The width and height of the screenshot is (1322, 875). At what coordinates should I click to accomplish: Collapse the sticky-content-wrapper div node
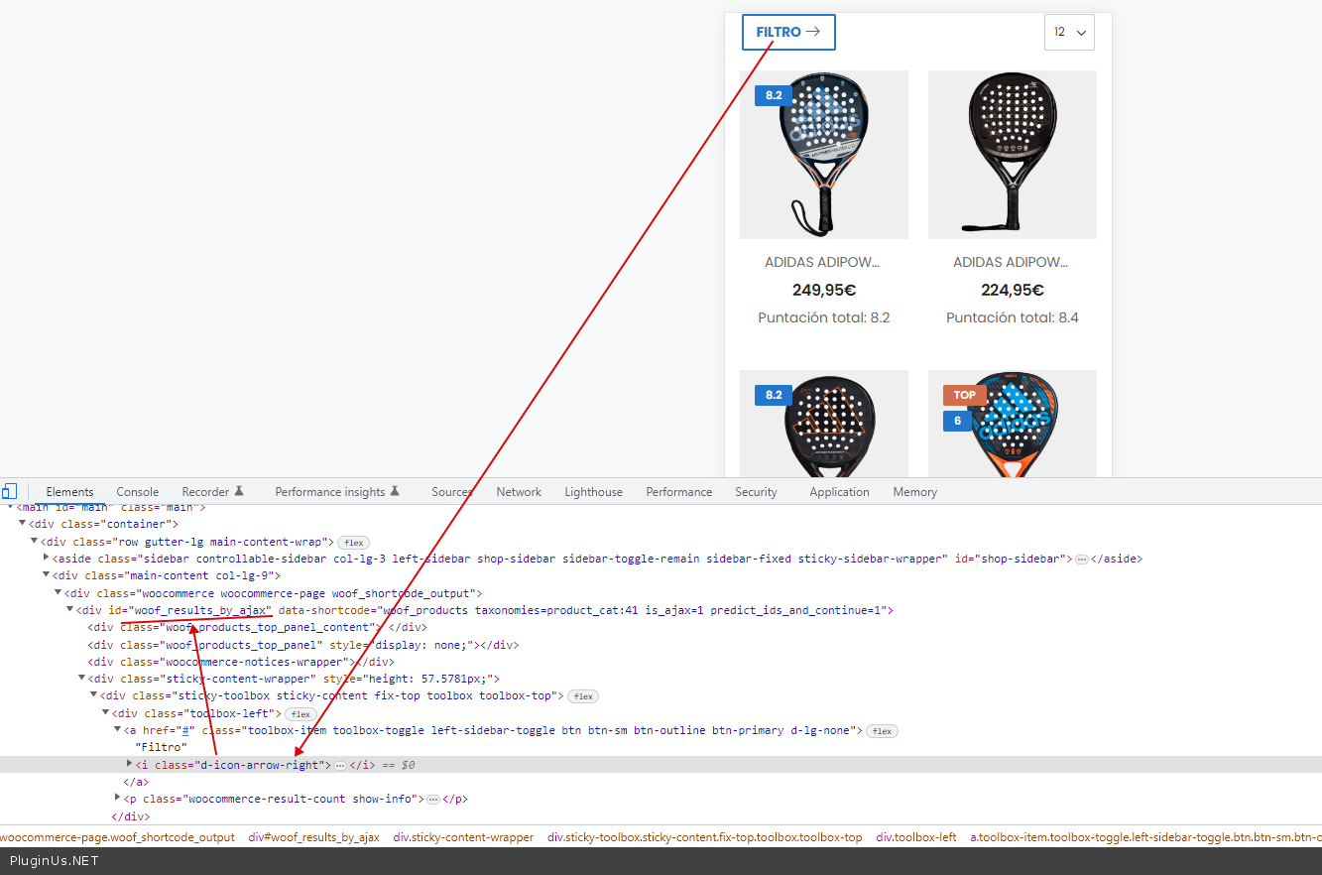(81, 679)
